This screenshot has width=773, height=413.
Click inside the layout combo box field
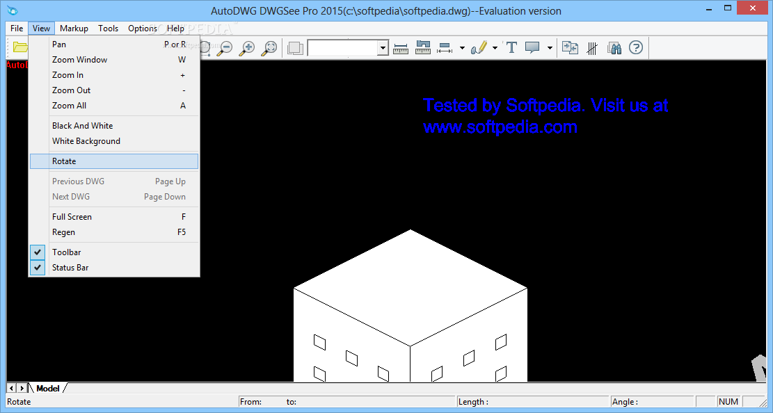(342, 48)
